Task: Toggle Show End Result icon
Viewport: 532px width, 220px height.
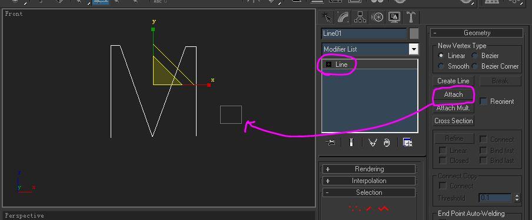Action: [351, 143]
